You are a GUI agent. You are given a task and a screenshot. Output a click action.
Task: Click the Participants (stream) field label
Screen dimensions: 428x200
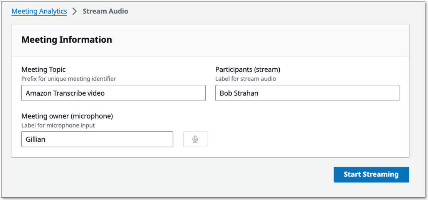(248, 69)
